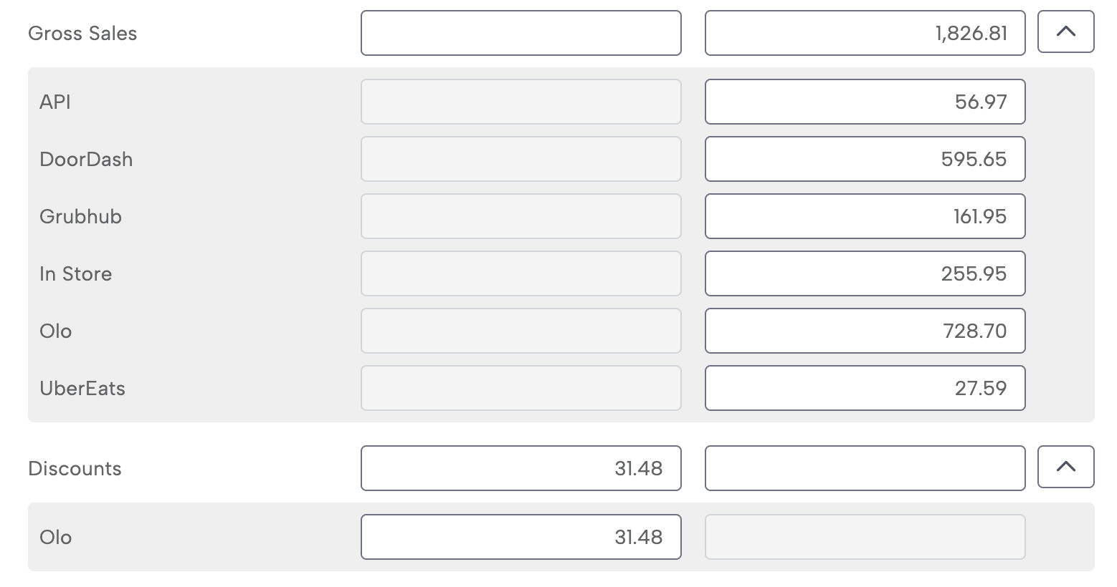The width and height of the screenshot is (1117, 587).
Task: Collapse the Discounts breakdown
Action: [1065, 467]
